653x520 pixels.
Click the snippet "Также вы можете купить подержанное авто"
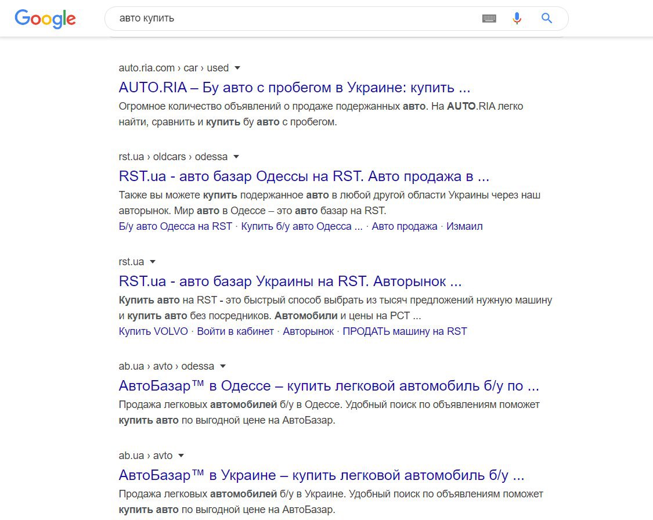click(x=330, y=203)
